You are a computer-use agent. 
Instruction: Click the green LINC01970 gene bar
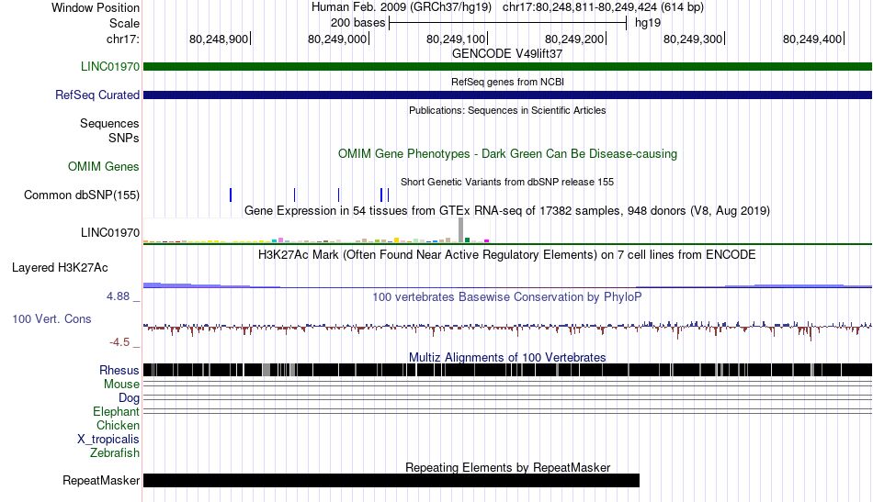tap(507, 67)
